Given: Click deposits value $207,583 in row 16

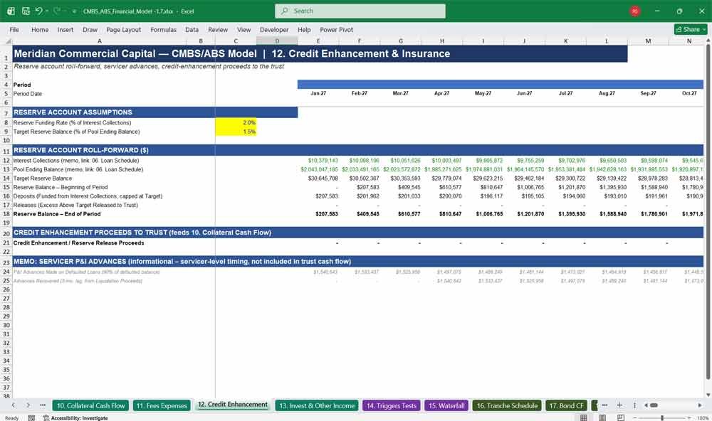Looking at the screenshot, I should pyautogui.click(x=327, y=196).
